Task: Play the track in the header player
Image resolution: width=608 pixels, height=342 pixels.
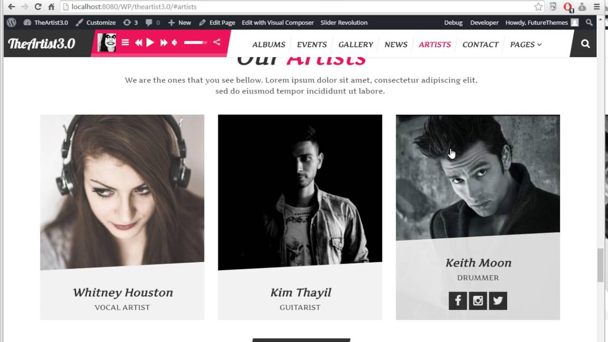Action: [x=150, y=43]
